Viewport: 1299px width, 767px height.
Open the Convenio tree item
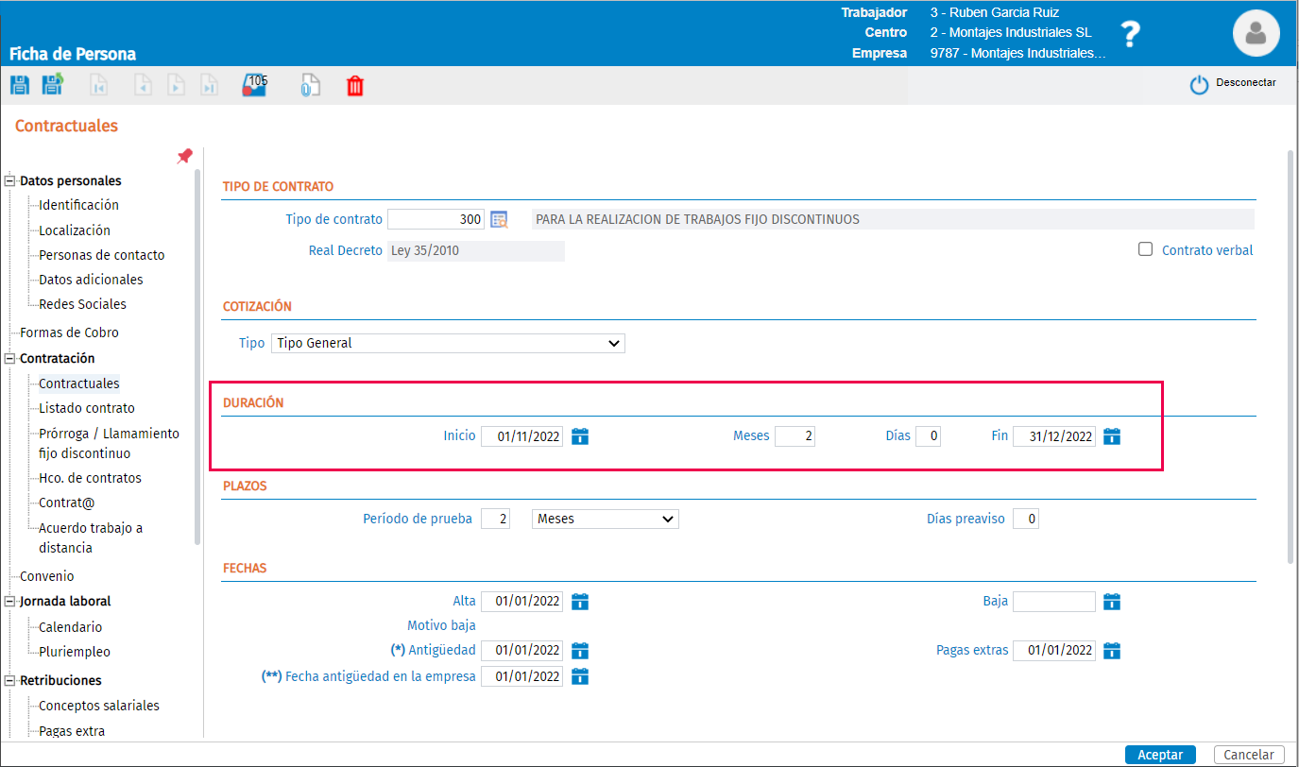pyautogui.click(x=46, y=576)
